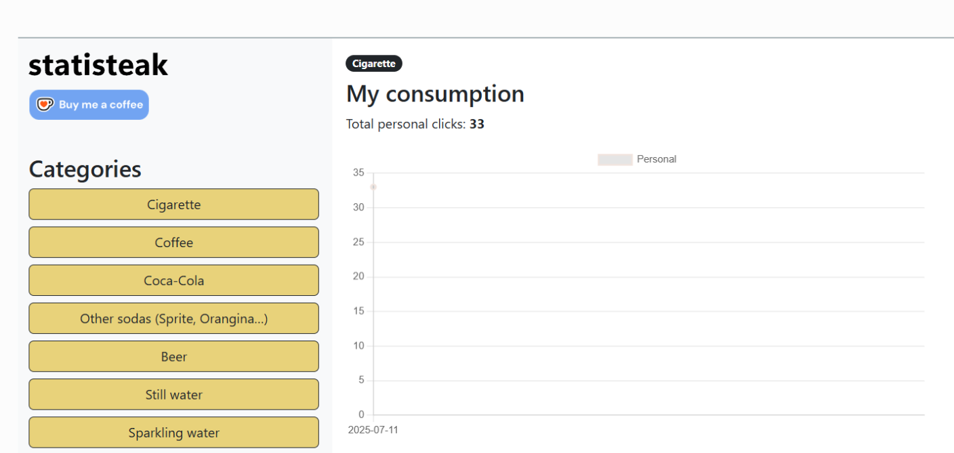Click the black Cigarette badge above the chart
This screenshot has width=954, height=453.
coord(374,64)
